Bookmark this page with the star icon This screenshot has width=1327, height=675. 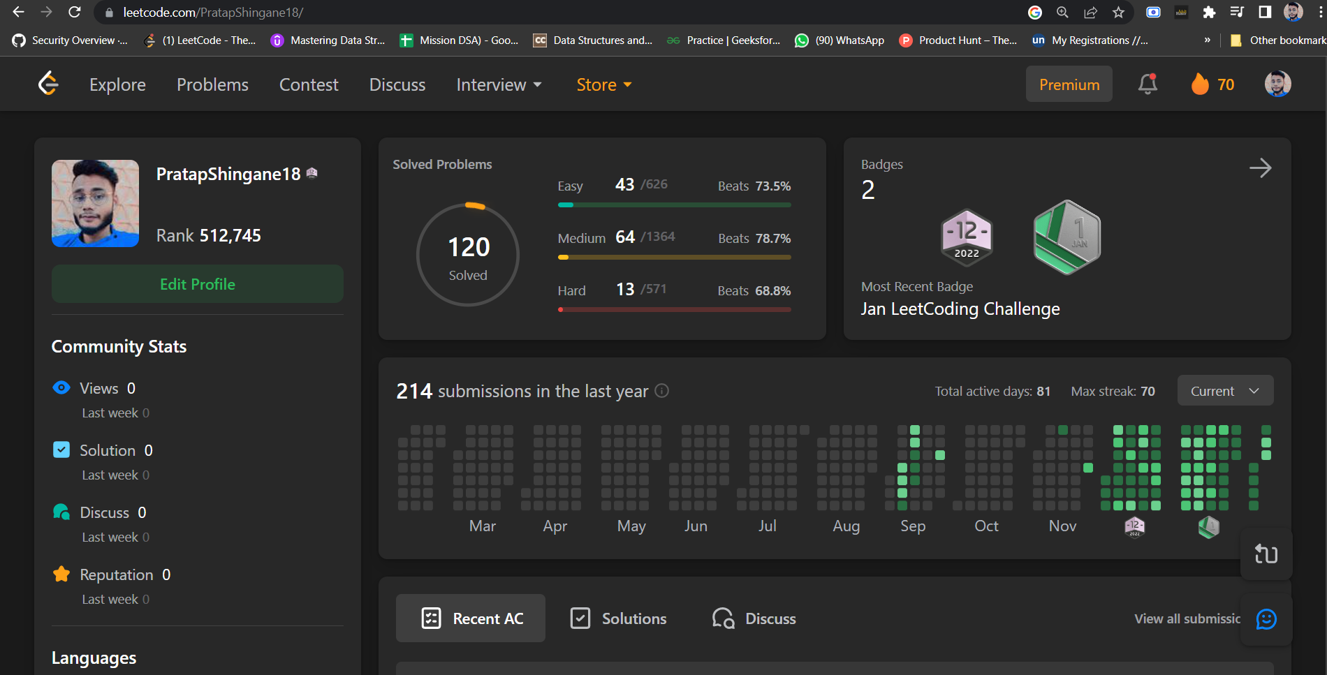[x=1118, y=12]
